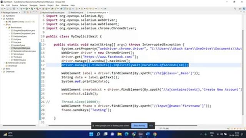The width and height of the screenshot is (246, 138).
Task: Open the Project menu
Action: coord(50,5)
